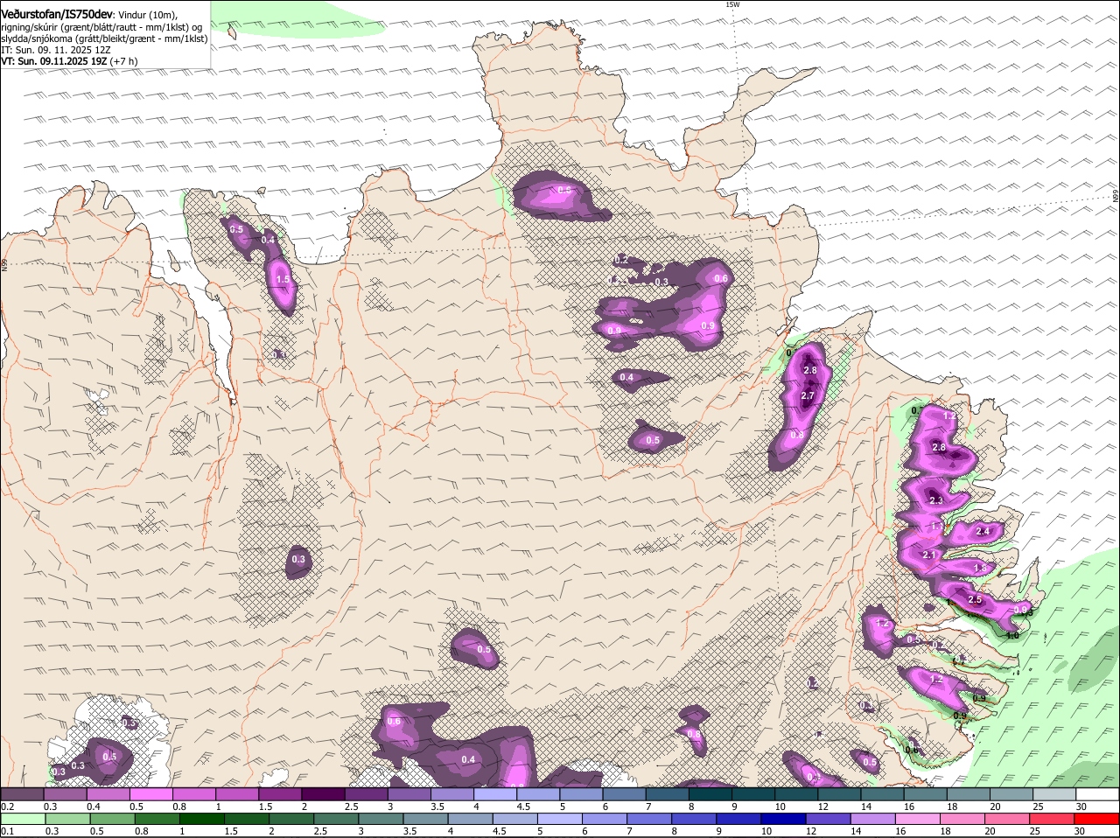The image size is (1120, 838).
Task: Click the Veðurstofan/IS750dev title text
Action: (x=57, y=14)
